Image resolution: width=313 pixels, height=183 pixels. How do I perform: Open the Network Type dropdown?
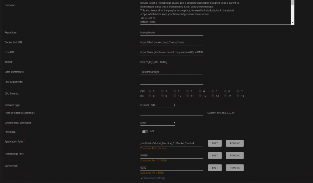(158, 105)
